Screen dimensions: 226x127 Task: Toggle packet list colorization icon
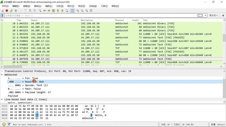(72, 11)
